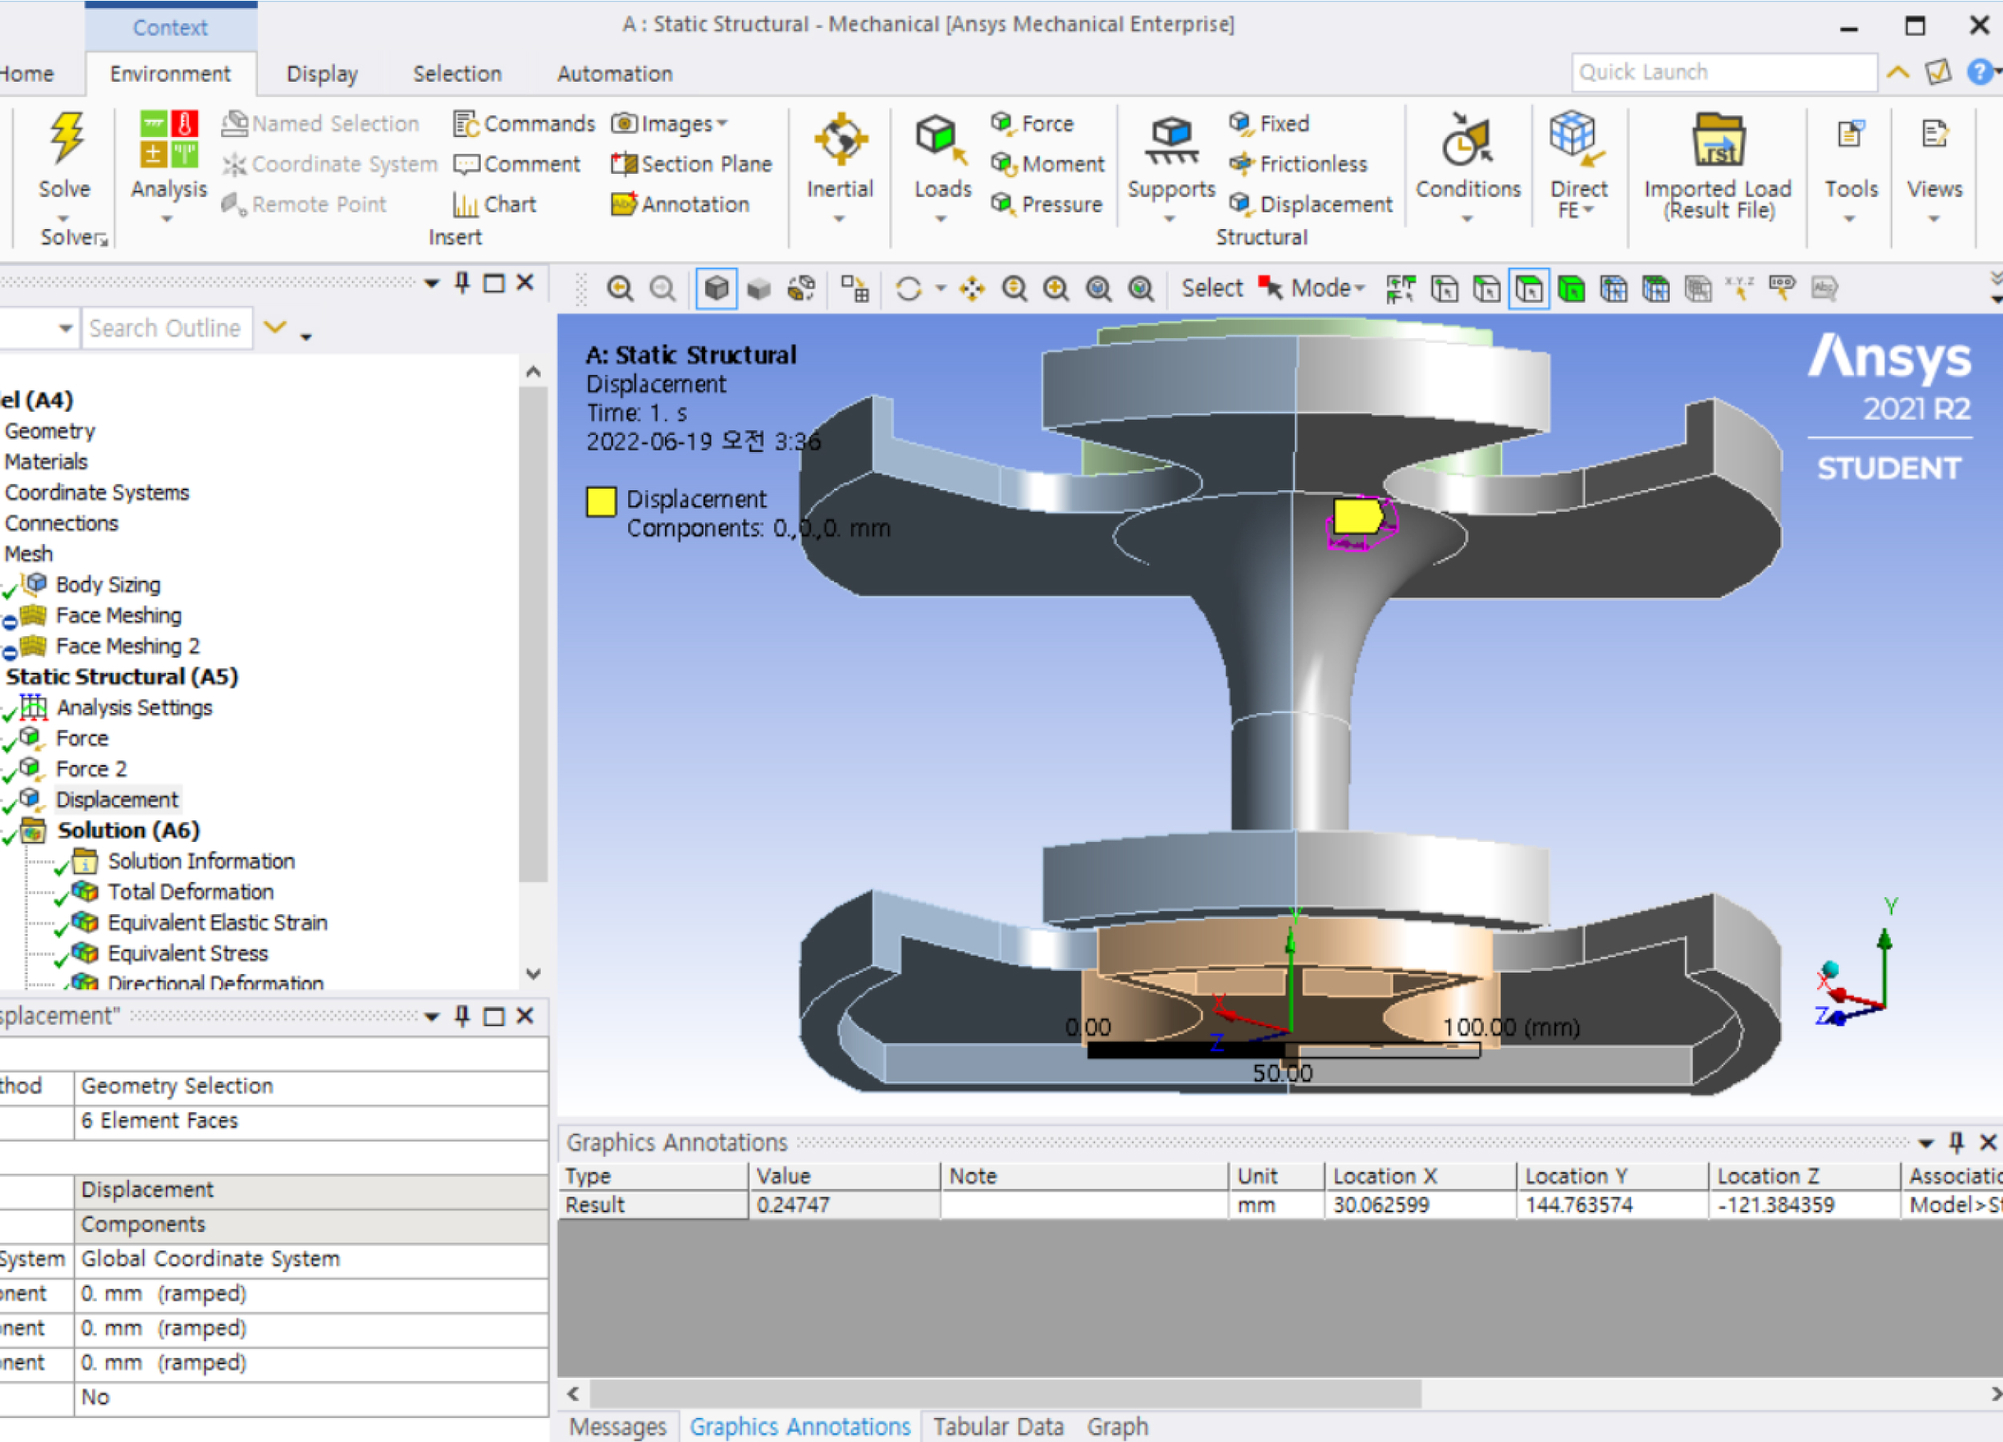The width and height of the screenshot is (2003, 1442).
Task: Open the Rotate tool dropdown arrow
Action: pyautogui.click(x=941, y=288)
